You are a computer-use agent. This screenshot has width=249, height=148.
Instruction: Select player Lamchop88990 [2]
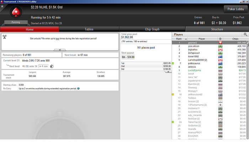197,60
